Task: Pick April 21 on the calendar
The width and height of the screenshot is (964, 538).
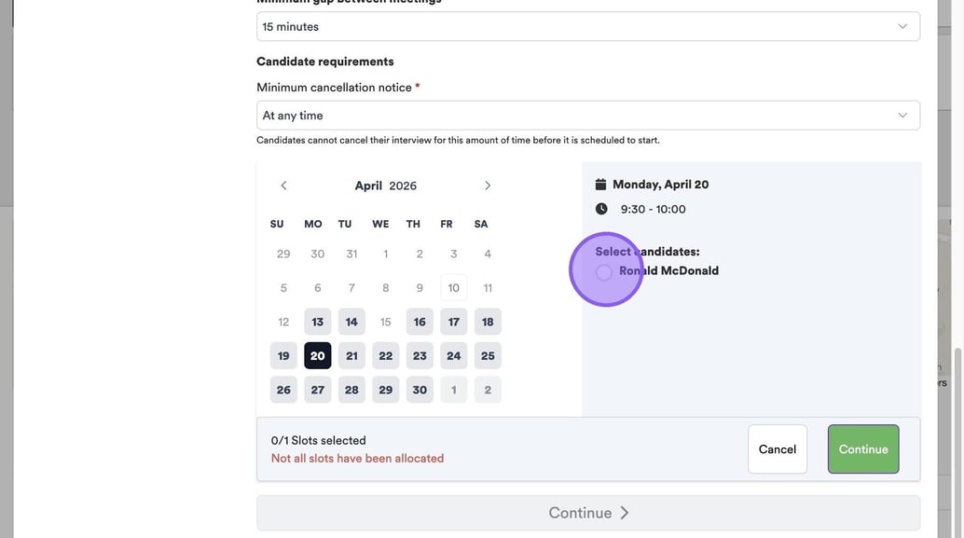Action: pyautogui.click(x=351, y=356)
